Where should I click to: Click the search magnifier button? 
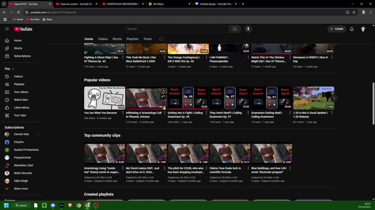[235, 29]
